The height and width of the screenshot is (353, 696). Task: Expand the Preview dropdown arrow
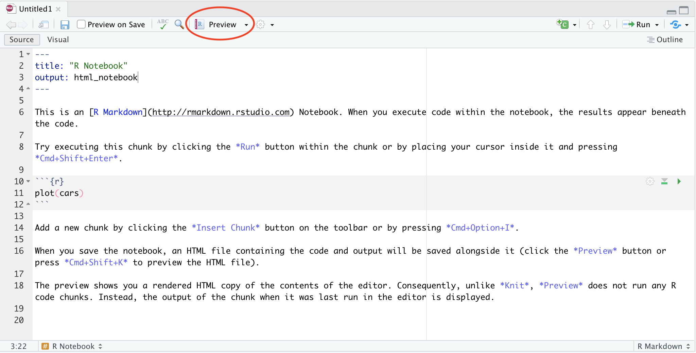click(x=246, y=25)
